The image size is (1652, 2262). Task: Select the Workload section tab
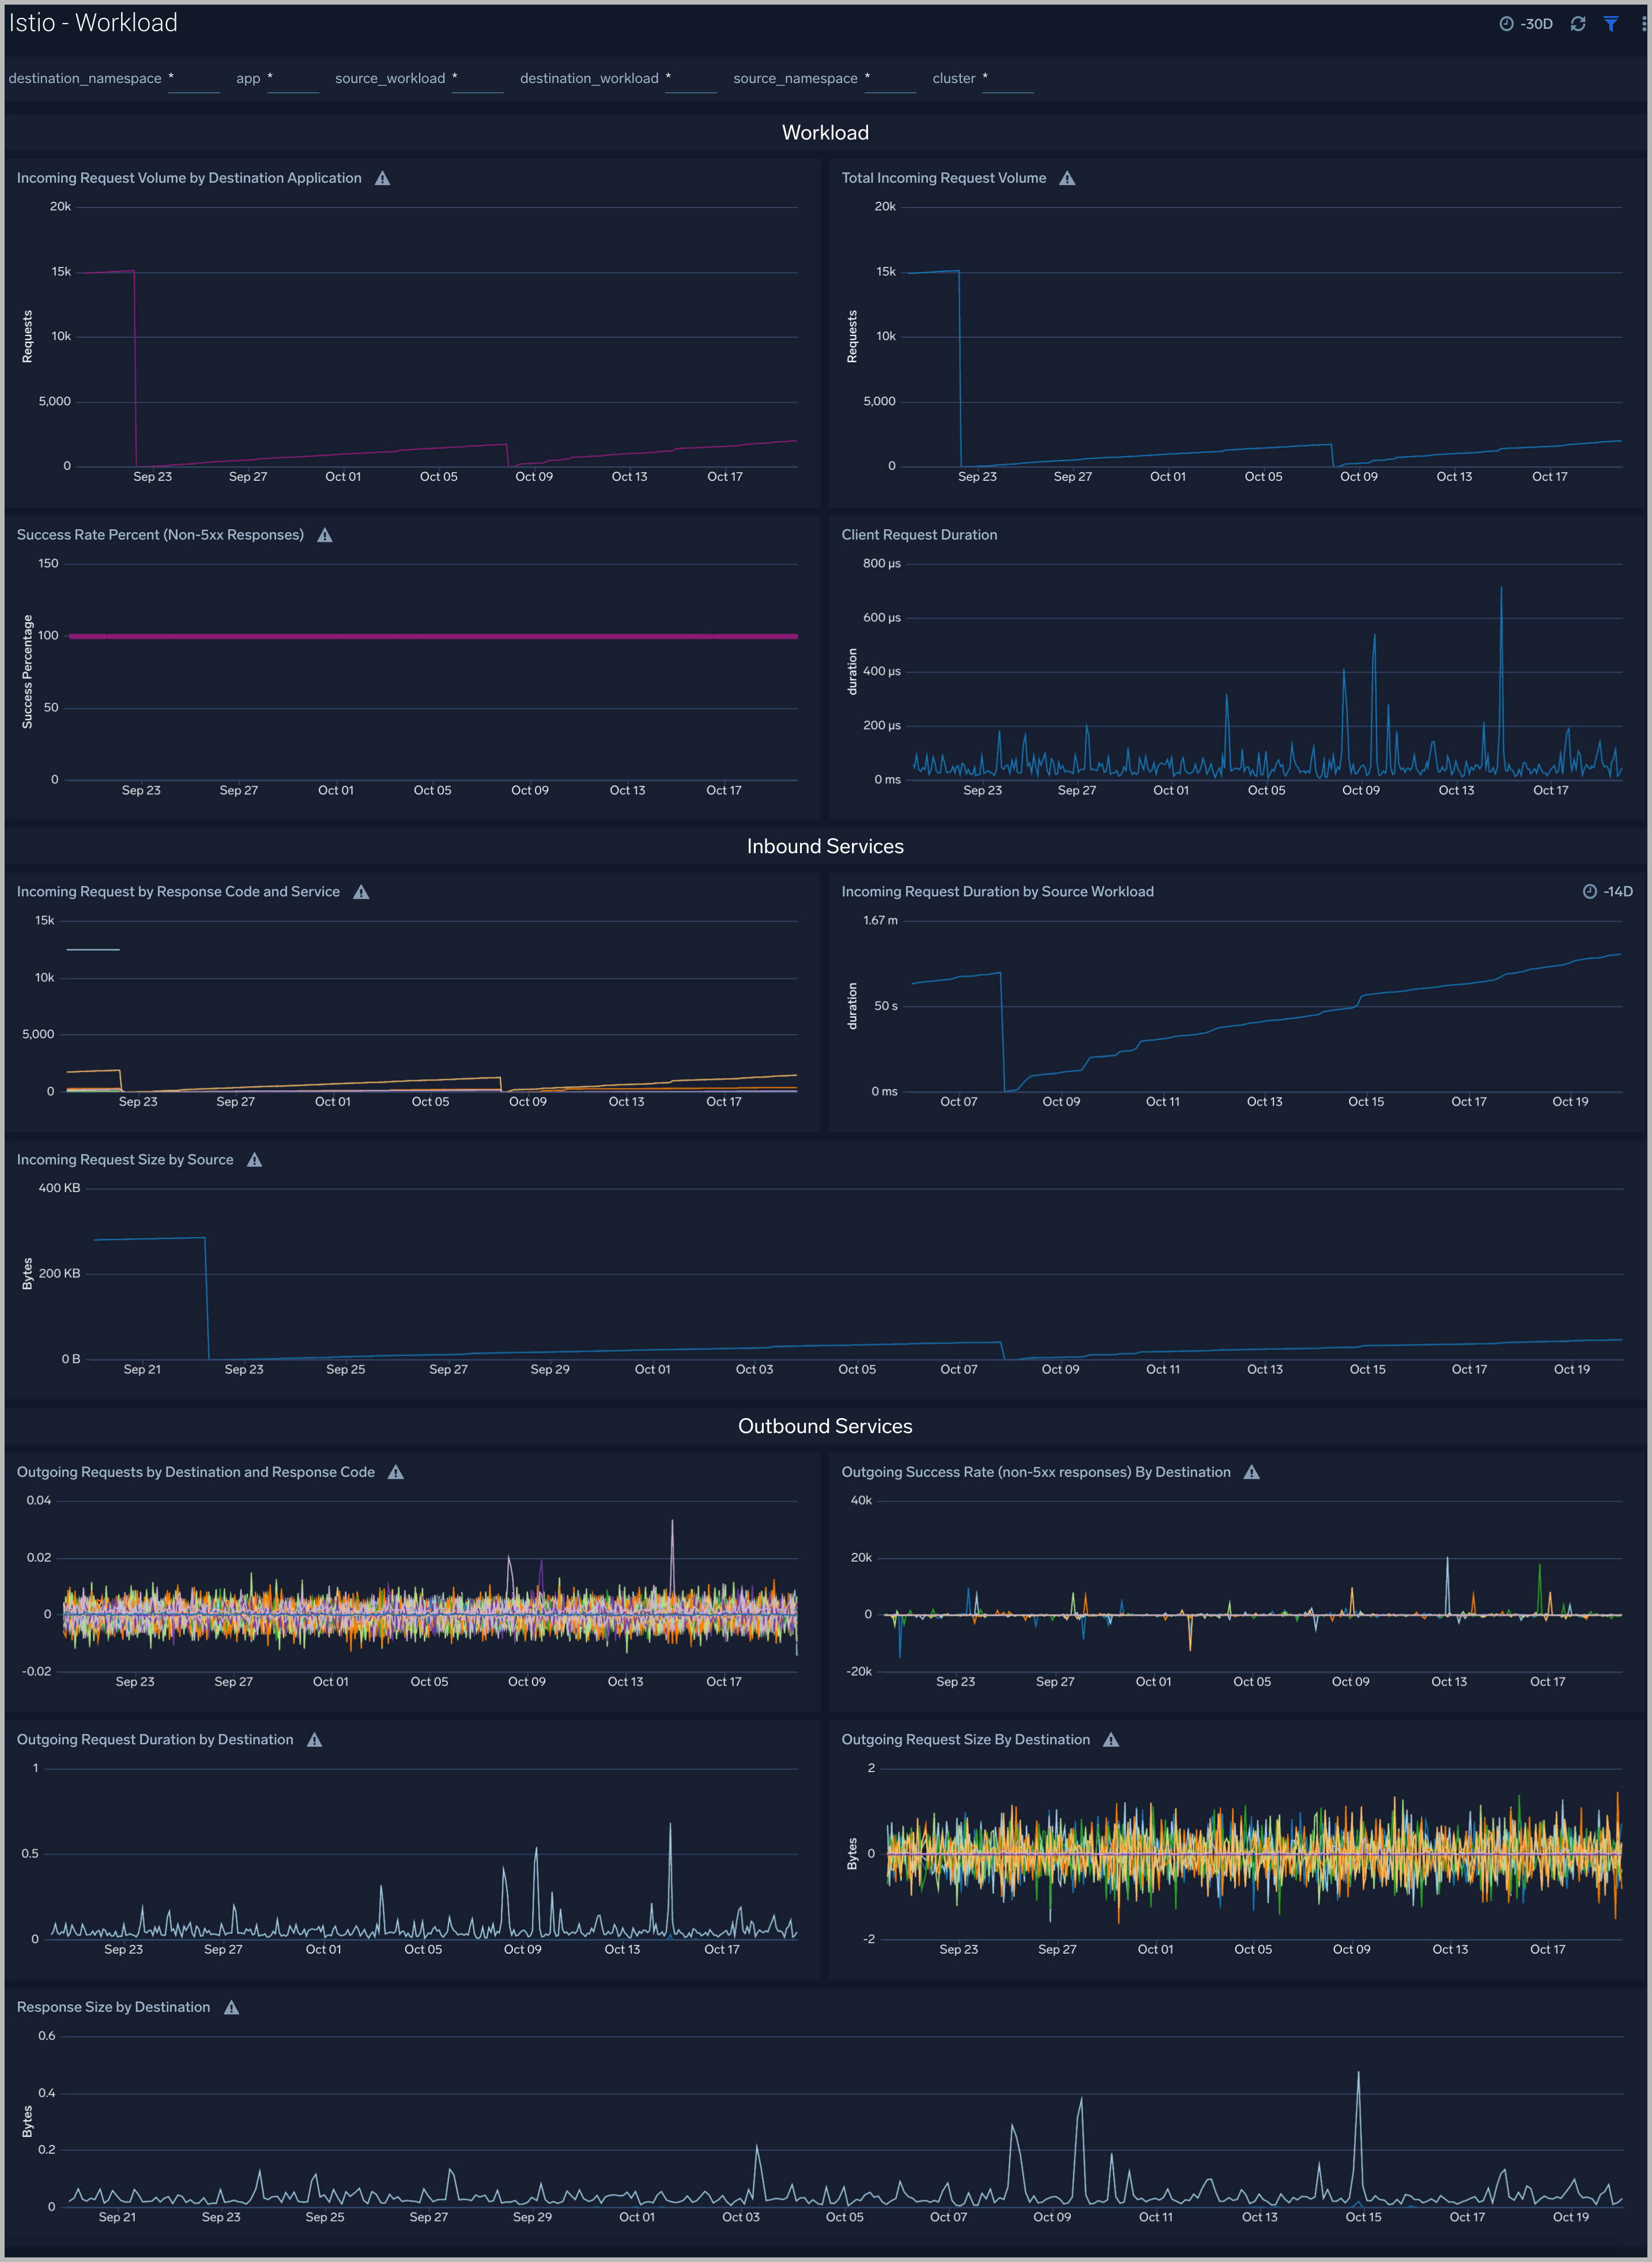[825, 131]
